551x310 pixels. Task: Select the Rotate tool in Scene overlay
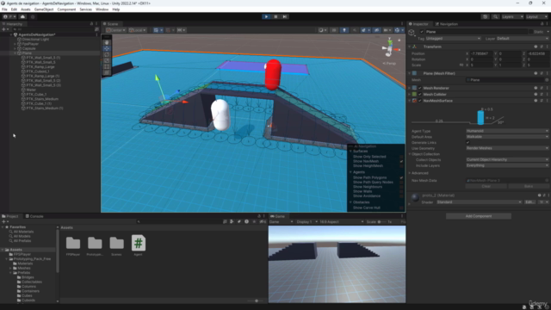point(107,54)
